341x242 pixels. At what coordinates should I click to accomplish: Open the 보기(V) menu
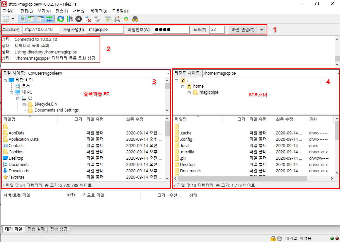click(44, 11)
